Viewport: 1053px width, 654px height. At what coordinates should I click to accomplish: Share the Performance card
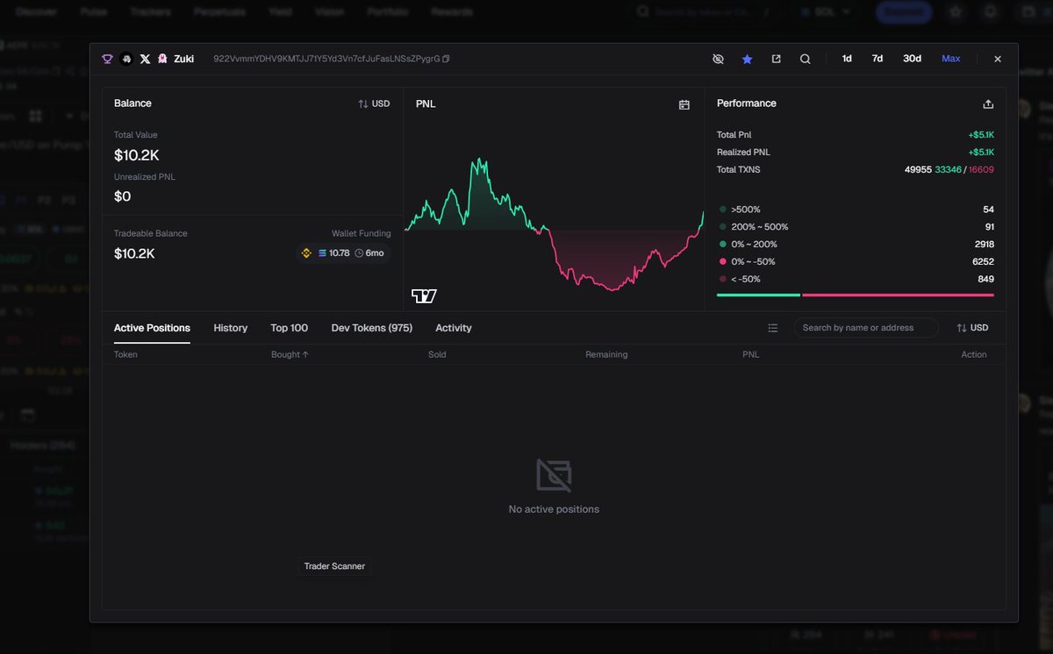[x=988, y=103]
